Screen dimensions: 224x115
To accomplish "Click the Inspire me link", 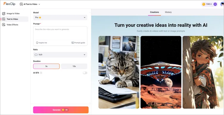I will click(41, 43).
